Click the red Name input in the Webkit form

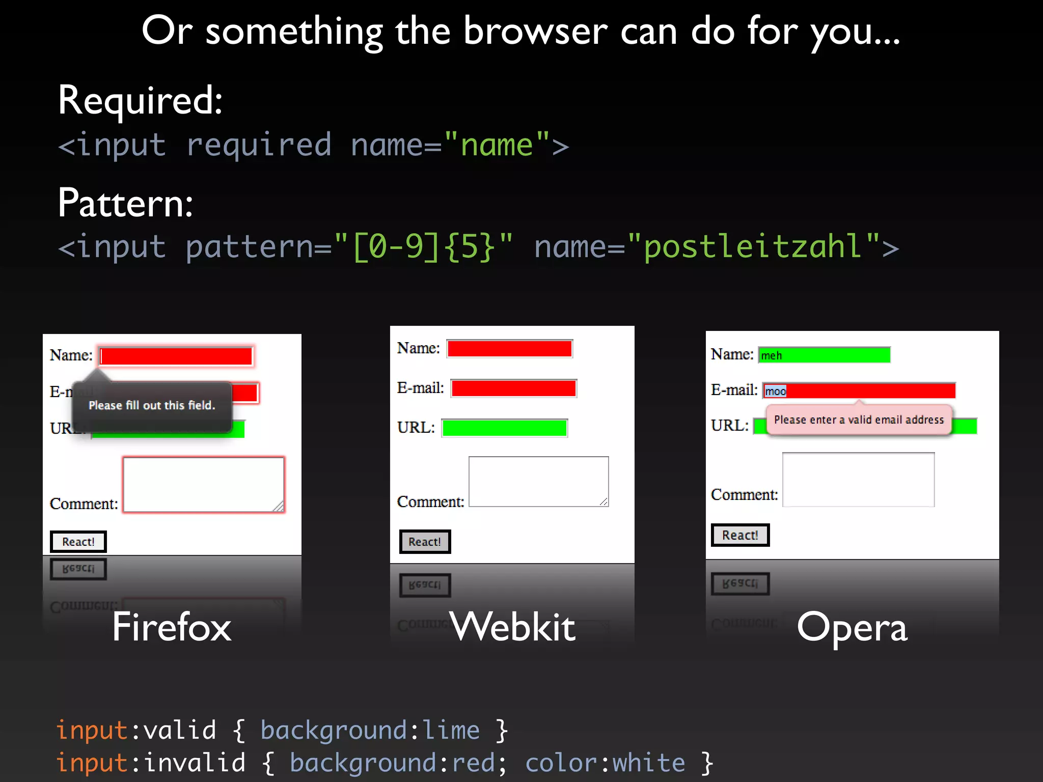[510, 349]
